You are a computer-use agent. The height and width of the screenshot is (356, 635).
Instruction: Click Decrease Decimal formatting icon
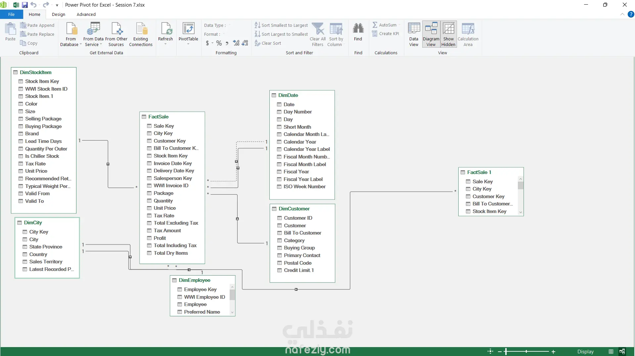pyautogui.click(x=245, y=43)
